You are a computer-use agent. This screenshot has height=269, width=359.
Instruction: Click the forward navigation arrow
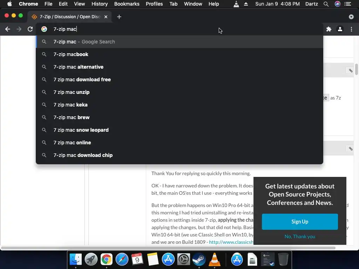[x=19, y=29]
